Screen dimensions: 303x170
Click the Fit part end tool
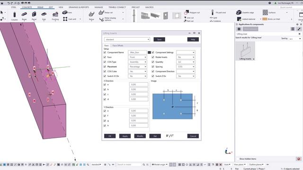[218, 12]
